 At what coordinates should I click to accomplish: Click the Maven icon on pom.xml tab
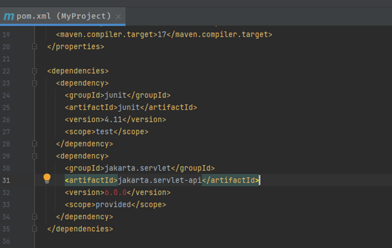click(9, 16)
